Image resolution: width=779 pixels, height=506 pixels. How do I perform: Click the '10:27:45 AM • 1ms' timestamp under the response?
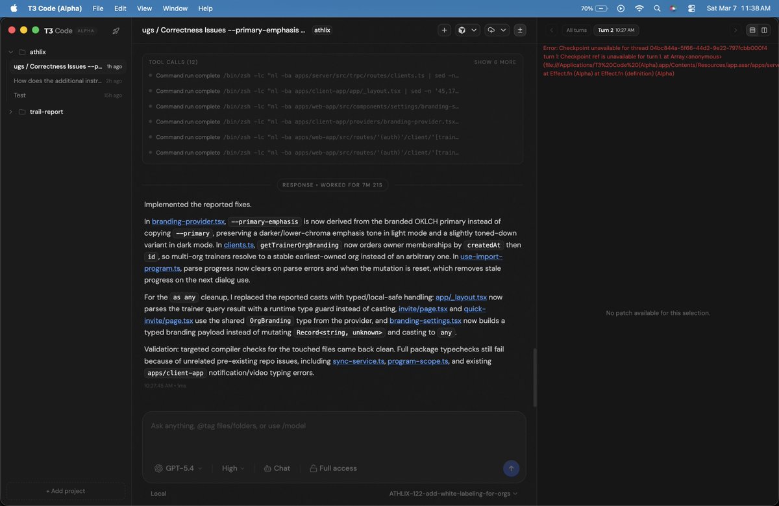click(165, 385)
